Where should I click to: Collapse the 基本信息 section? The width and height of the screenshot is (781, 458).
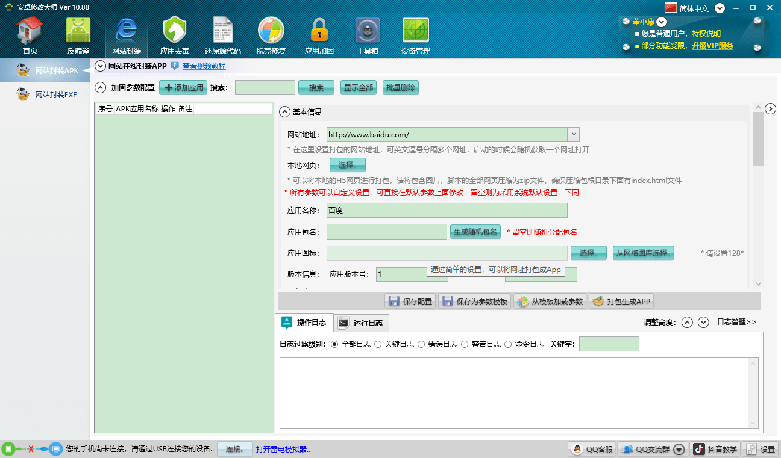click(x=284, y=111)
